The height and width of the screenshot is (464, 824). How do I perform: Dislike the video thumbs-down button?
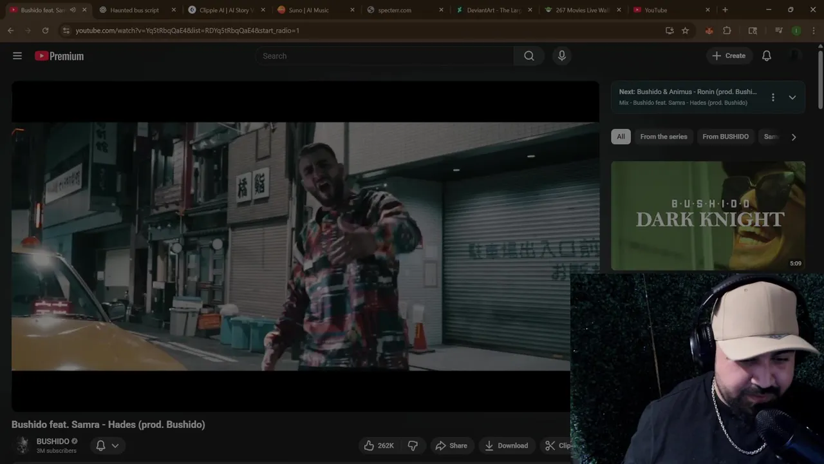pyautogui.click(x=413, y=445)
